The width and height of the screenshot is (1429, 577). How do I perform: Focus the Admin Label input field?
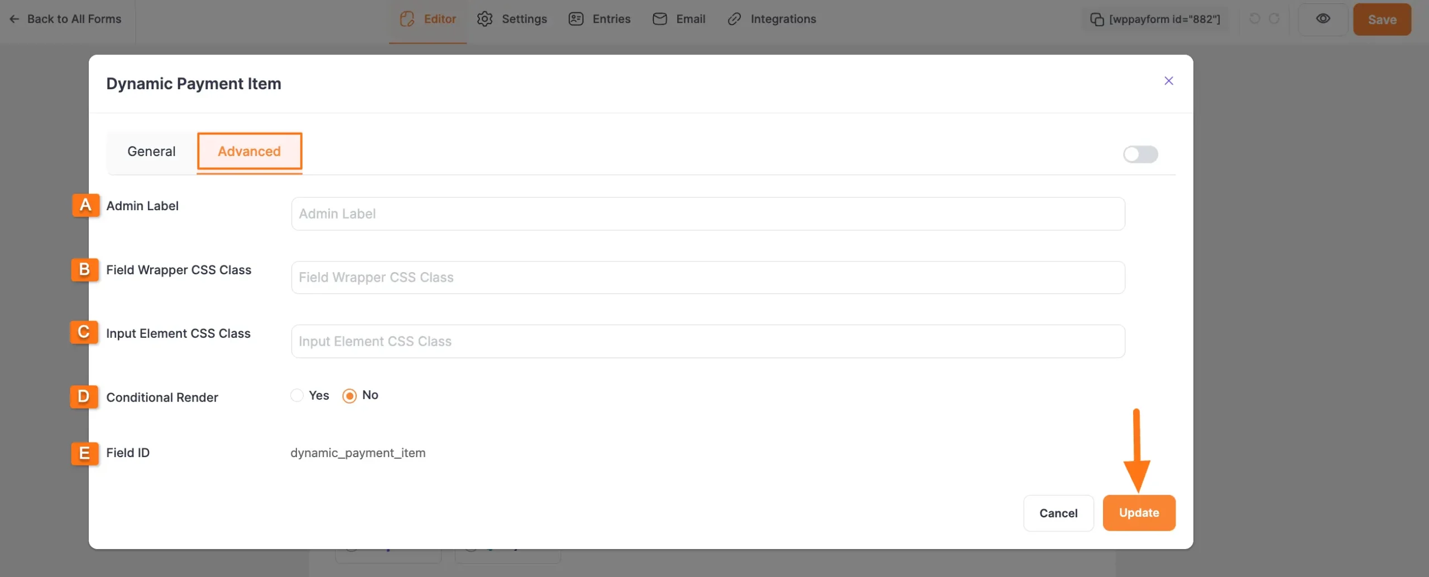tap(707, 214)
